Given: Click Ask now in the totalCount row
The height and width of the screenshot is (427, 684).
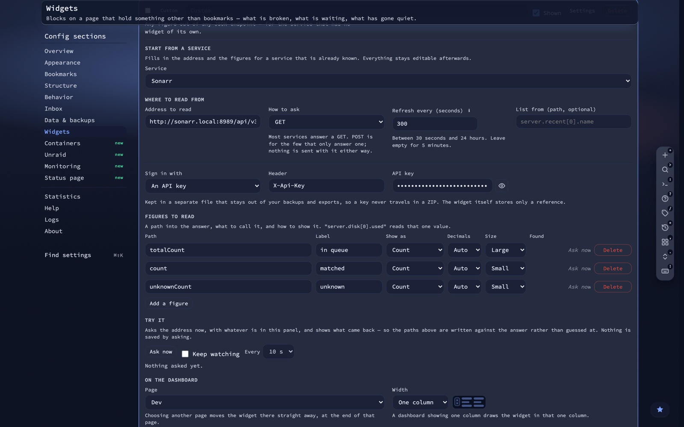Looking at the screenshot, I should pos(579,250).
